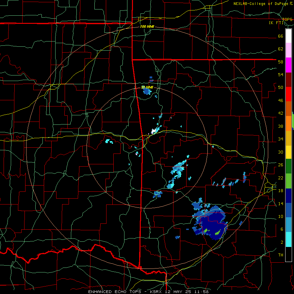
Task: Click the legend value 6
Action: (x=282, y=229)
